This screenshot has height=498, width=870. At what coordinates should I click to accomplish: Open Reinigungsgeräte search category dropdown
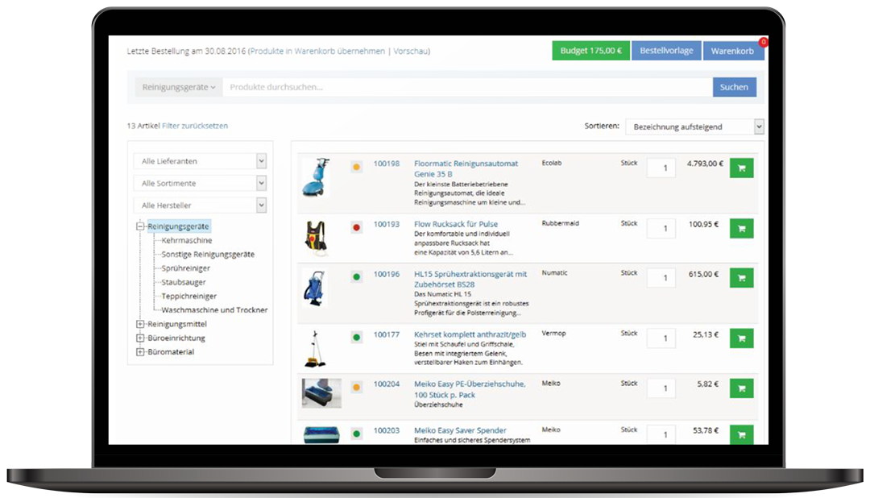(x=178, y=87)
